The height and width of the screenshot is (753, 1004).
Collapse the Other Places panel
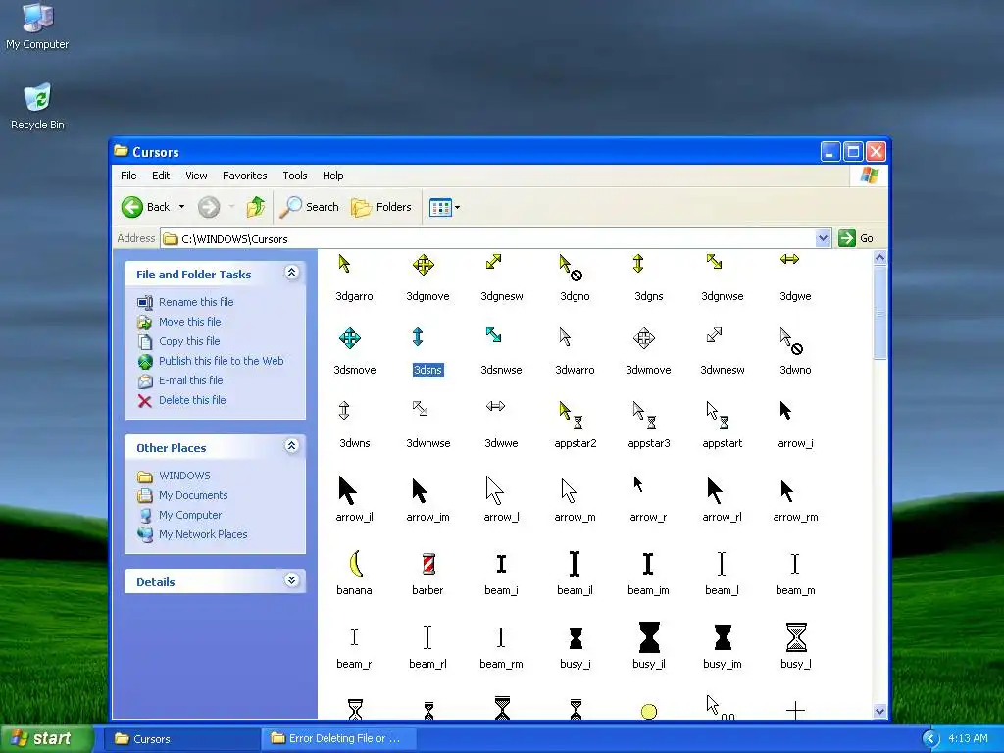(x=291, y=446)
